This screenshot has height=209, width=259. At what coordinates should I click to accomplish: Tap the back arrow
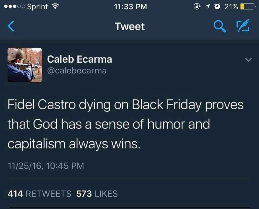click(11, 26)
